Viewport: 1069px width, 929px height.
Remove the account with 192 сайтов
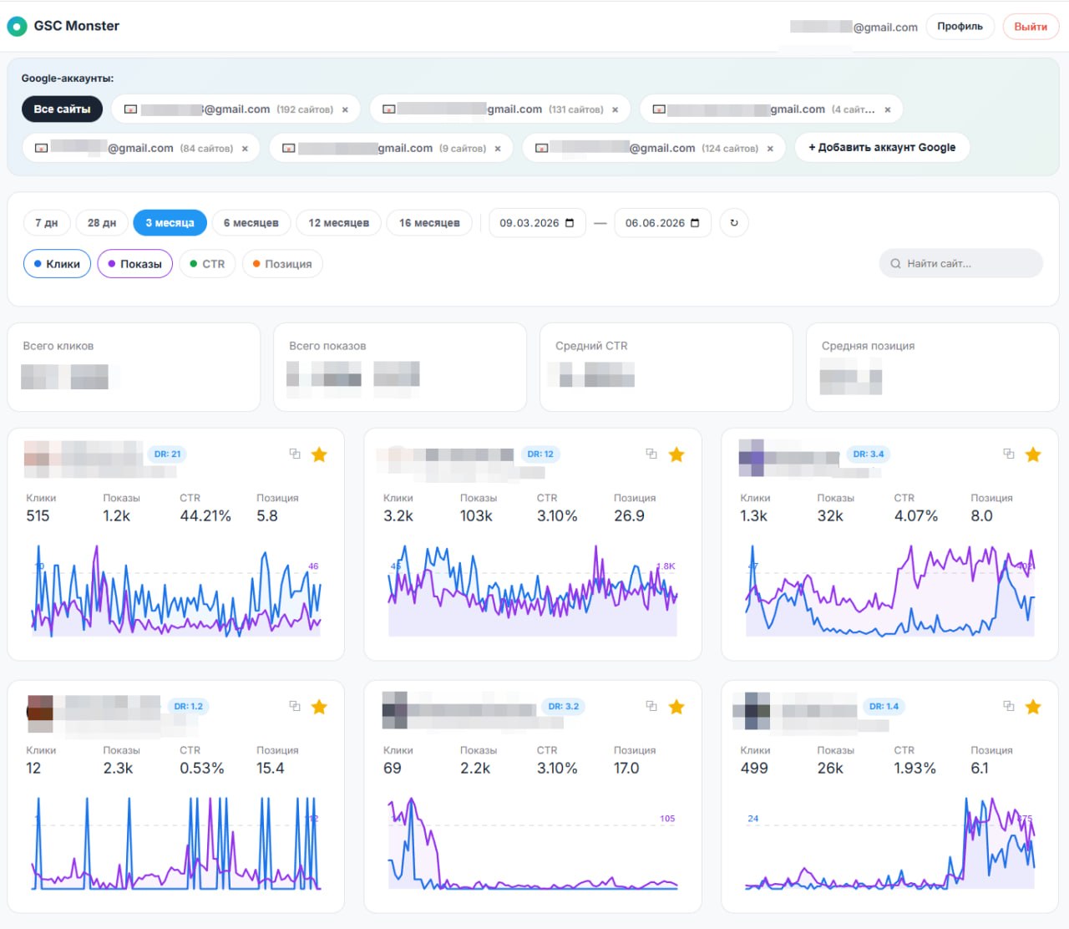click(345, 109)
